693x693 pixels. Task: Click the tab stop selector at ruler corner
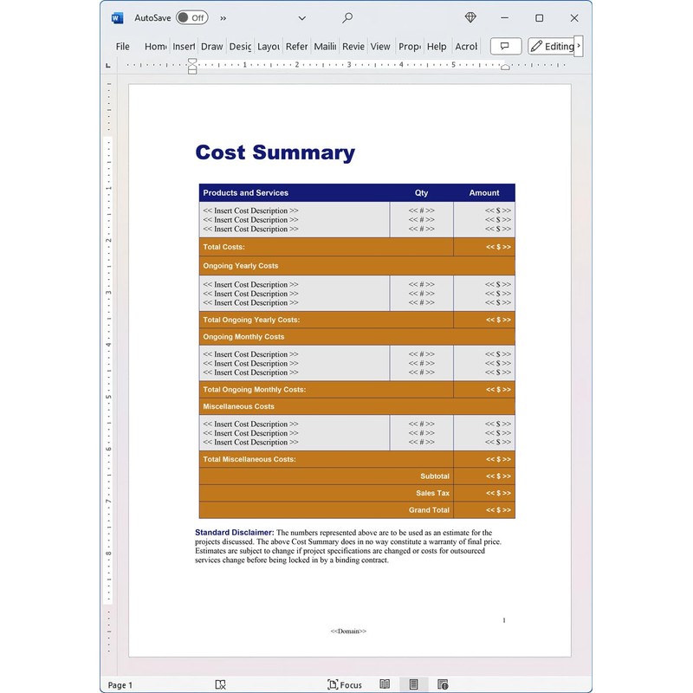(108, 65)
